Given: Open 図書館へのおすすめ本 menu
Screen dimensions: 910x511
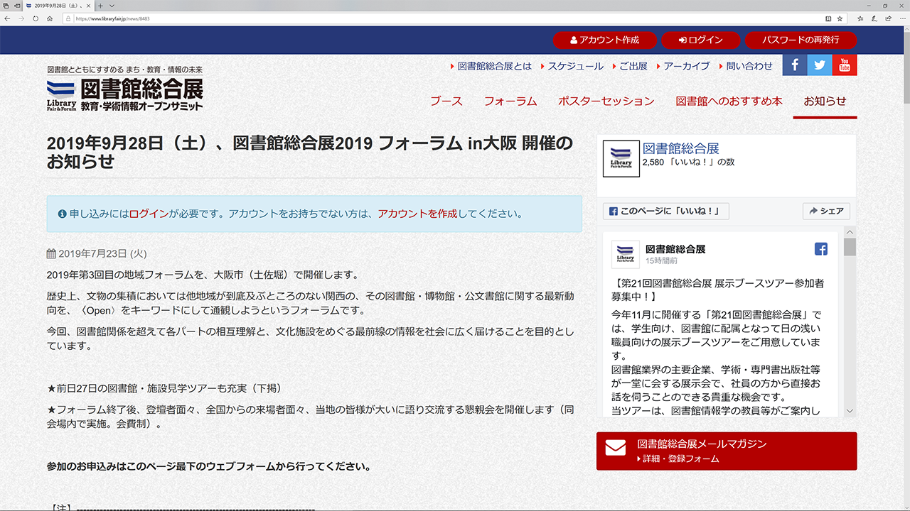Looking at the screenshot, I should pos(729,101).
